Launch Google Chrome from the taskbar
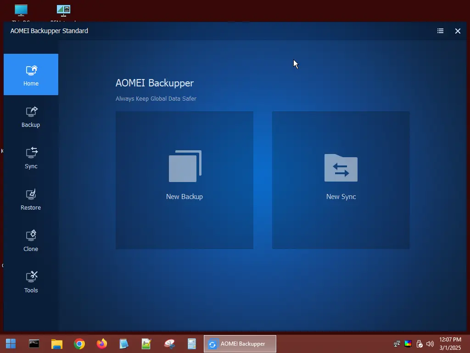This screenshot has width=470, height=353. pyautogui.click(x=79, y=344)
